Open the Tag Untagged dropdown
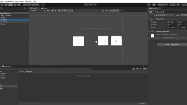The height and width of the screenshot is (105, 187). [165, 15]
